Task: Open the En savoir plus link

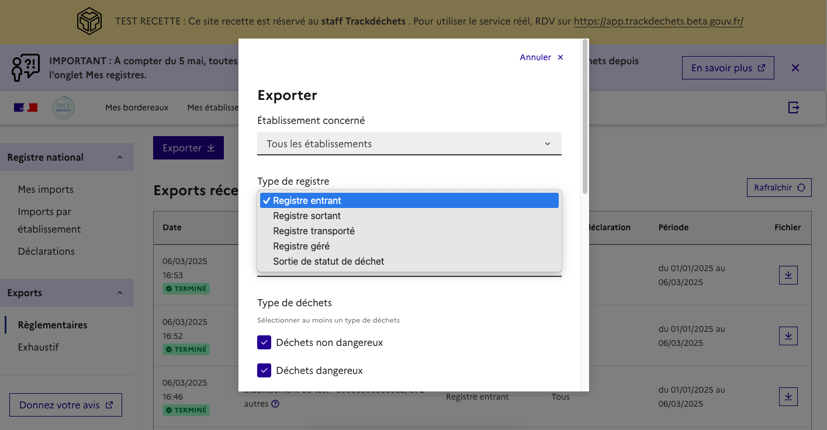Action: pos(728,68)
